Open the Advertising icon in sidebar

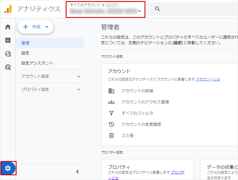(8, 67)
